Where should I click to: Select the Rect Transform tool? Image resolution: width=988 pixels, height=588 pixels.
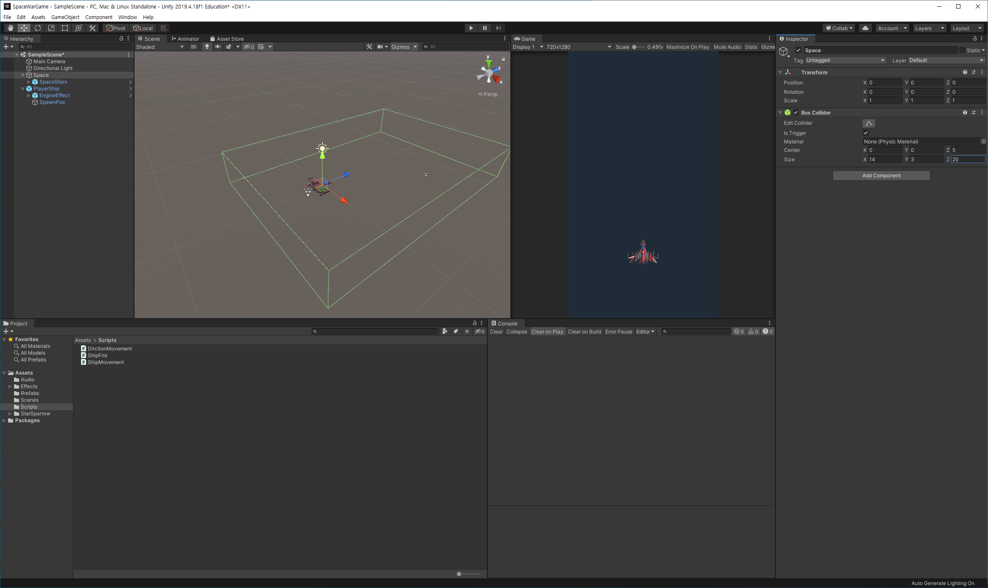pos(65,28)
